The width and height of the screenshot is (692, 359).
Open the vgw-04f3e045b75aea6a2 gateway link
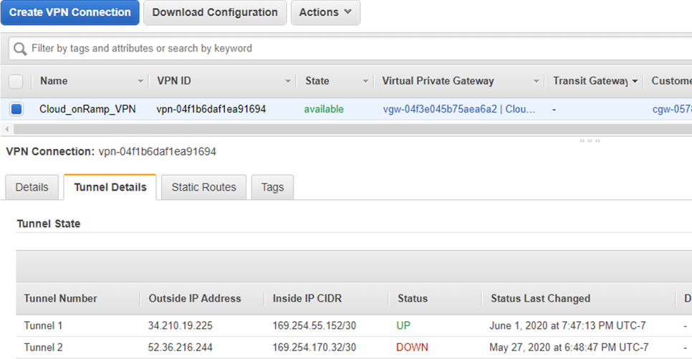[x=440, y=109]
